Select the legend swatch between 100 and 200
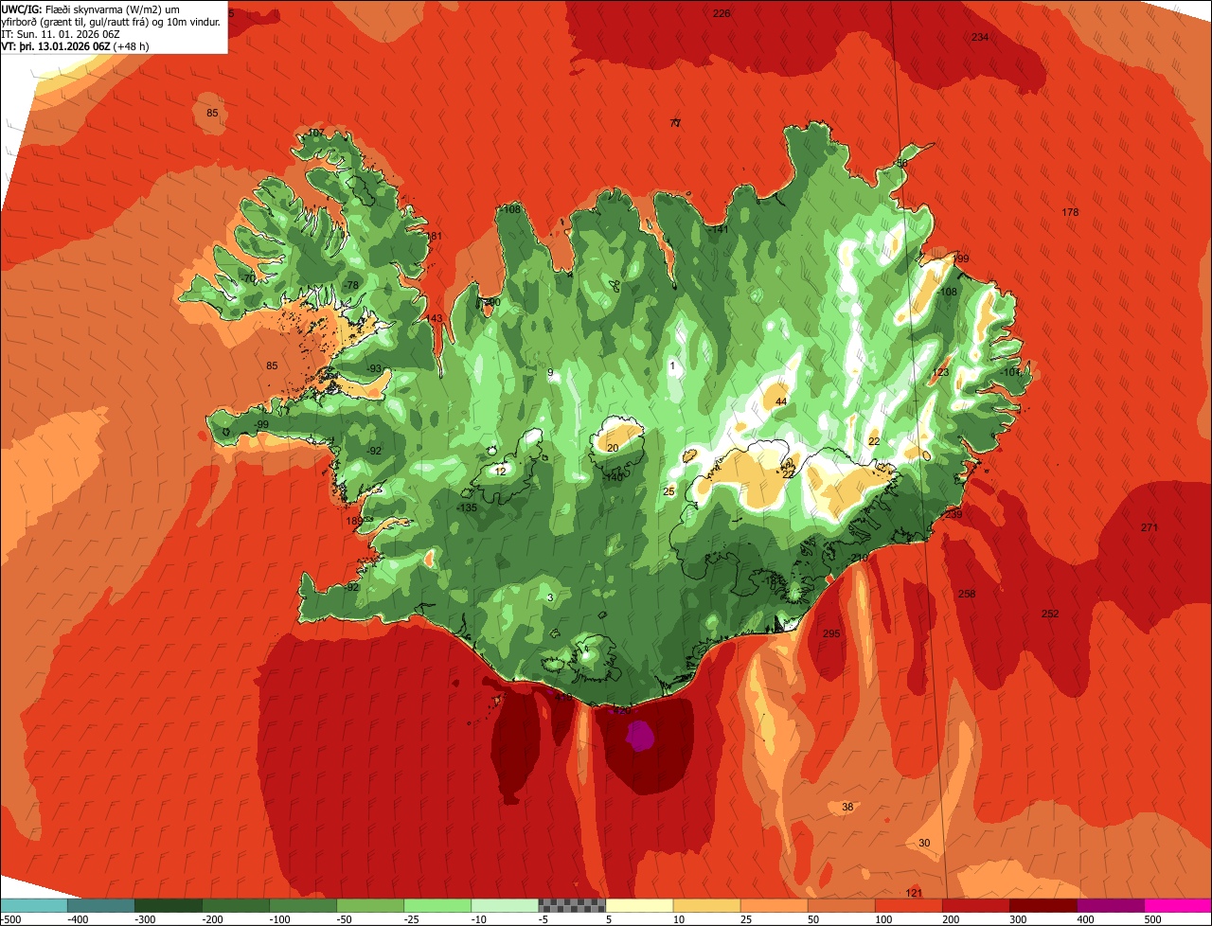This screenshot has width=1212, height=926. pos(908,905)
